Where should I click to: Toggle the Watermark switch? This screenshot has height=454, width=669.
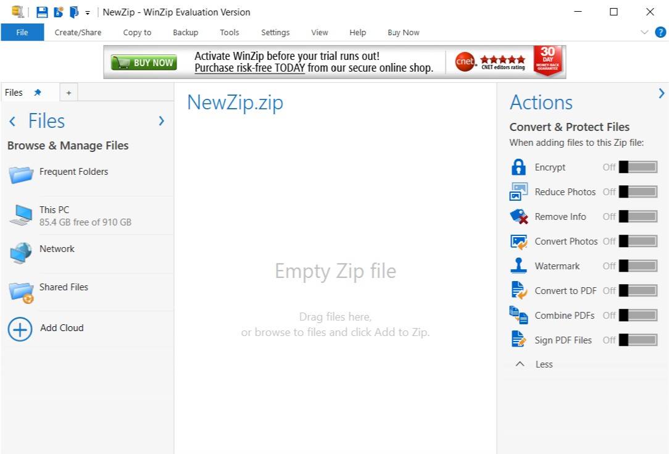click(x=638, y=266)
